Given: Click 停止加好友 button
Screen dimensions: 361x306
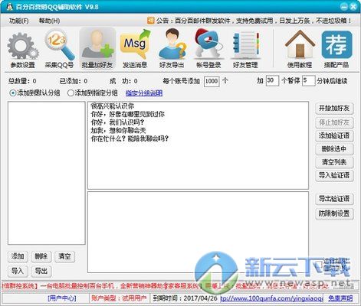Looking at the screenshot, I should pyautogui.click(x=334, y=122).
